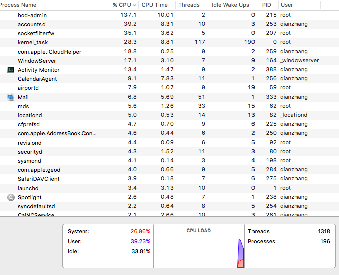Sort by the Process Name column header
Image resolution: width=339 pixels, height=275 pixels.
[x=18, y=5]
